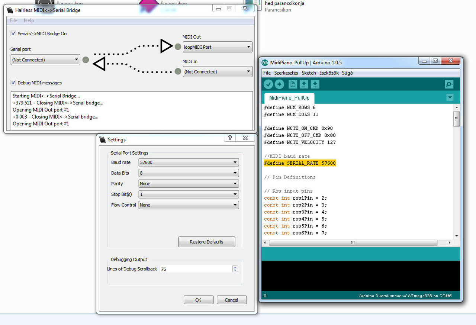476x325 pixels.
Task: Click the editor scroll-left arrow
Action: (265, 243)
